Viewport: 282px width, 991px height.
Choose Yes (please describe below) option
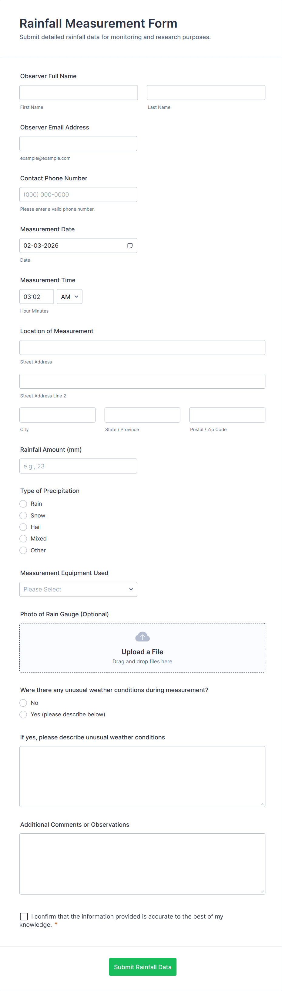pyautogui.click(x=23, y=715)
